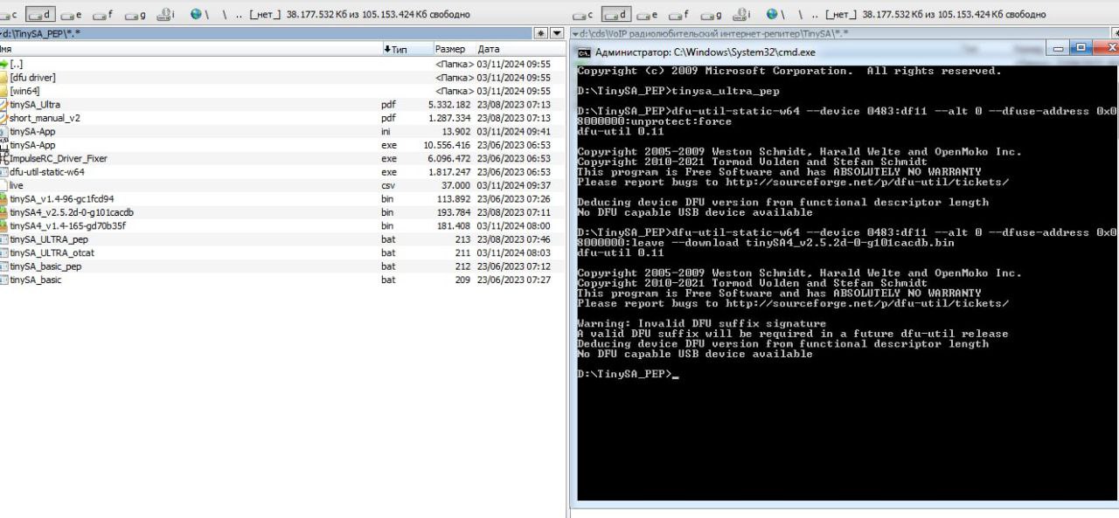Viewport: 1119px width, 518px height.
Task: Open left panel favorites asterisk button
Action: pyautogui.click(x=541, y=33)
